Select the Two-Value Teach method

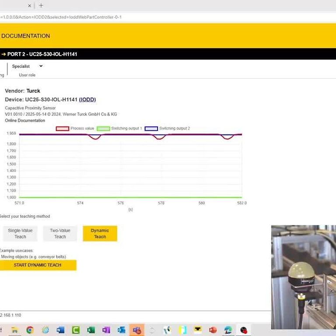[60, 234]
